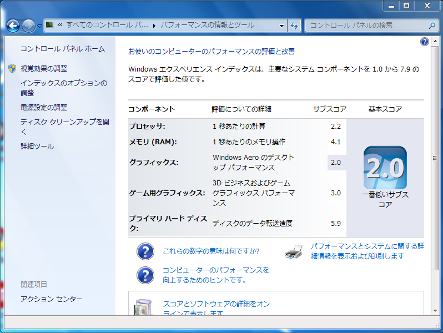Viewport: 443px width, 333px height.
Task: Open これらの数字の意味は何ですか? link
Action: (211, 251)
